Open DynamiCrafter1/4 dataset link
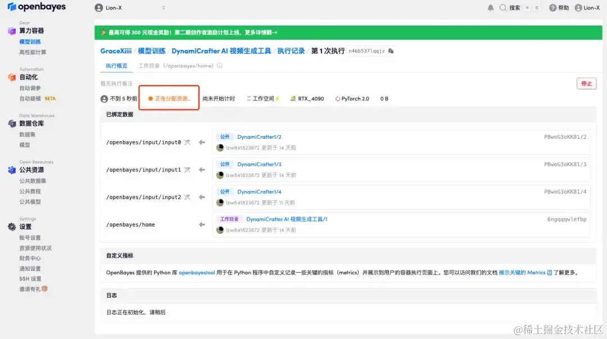607x339 pixels. point(259,192)
